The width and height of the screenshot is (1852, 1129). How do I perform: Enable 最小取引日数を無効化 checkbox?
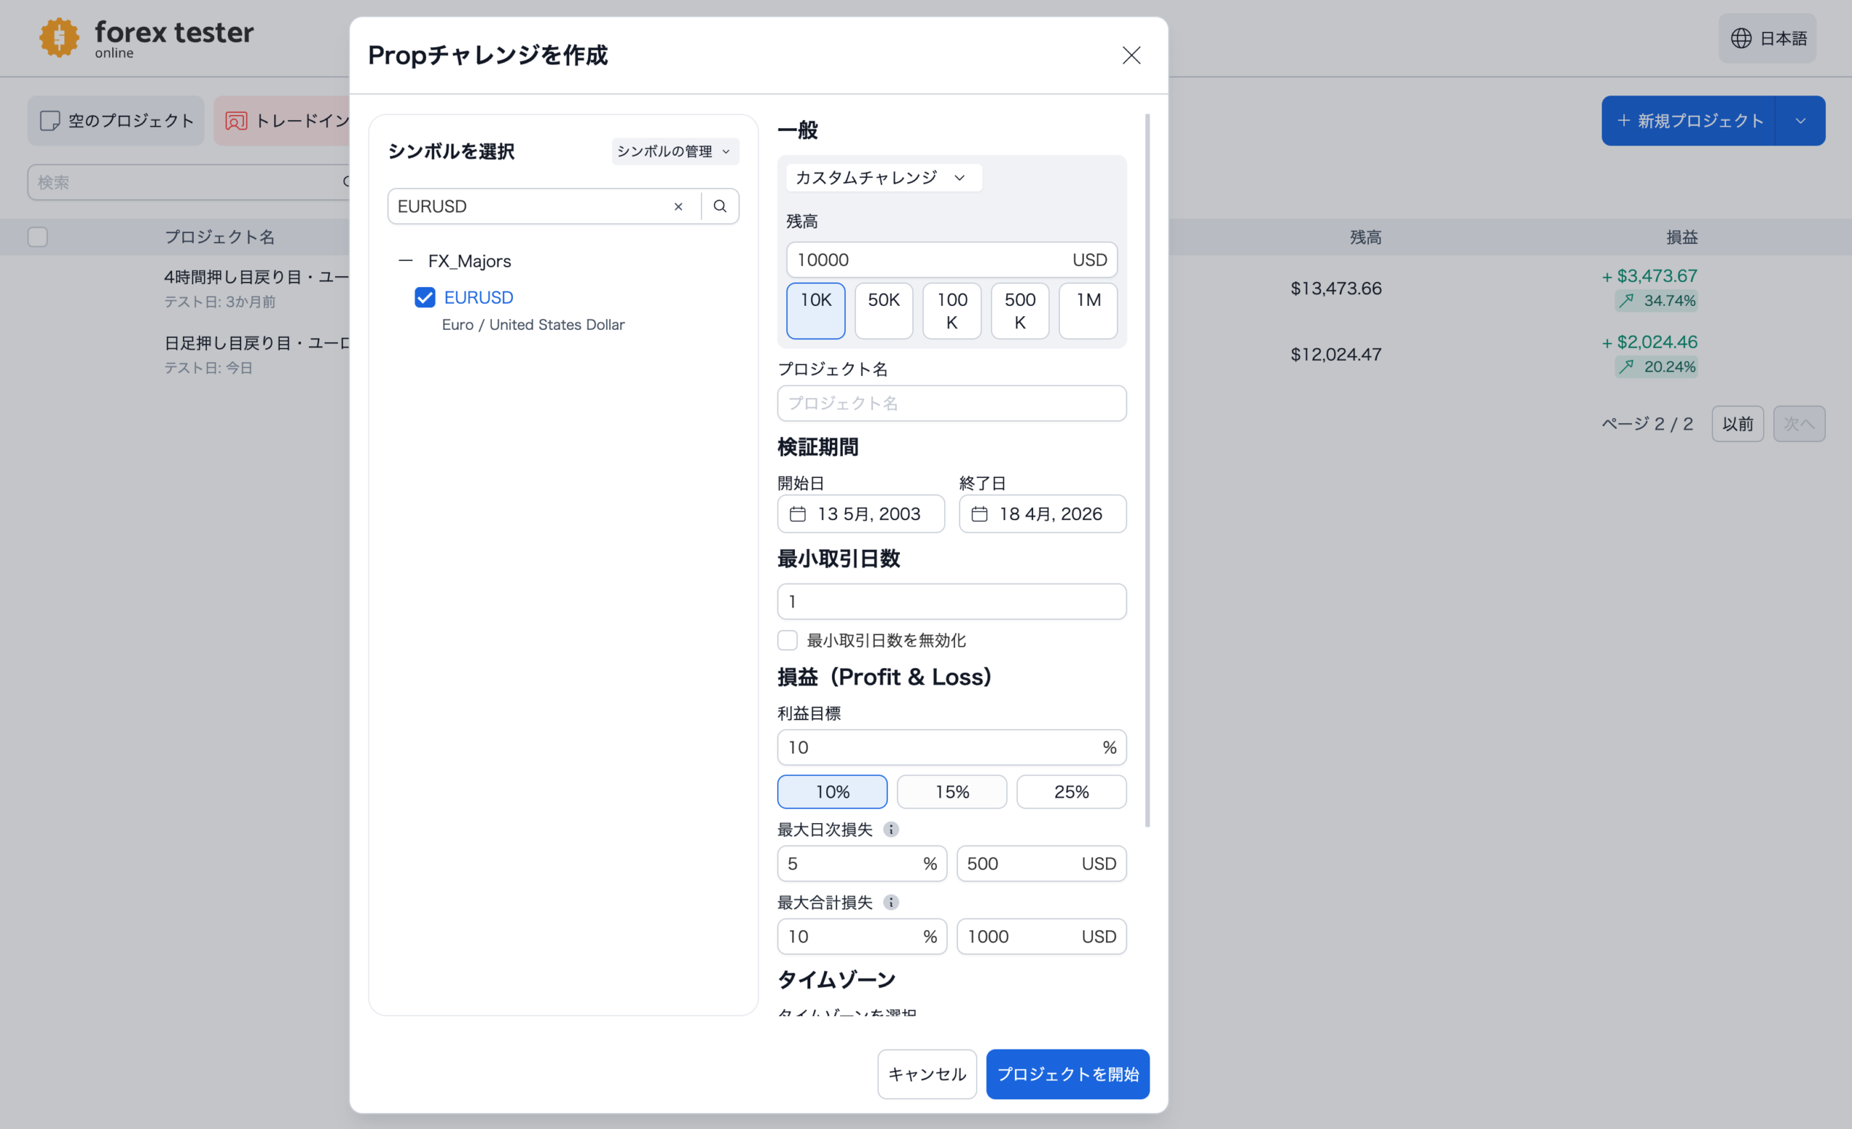tap(787, 640)
